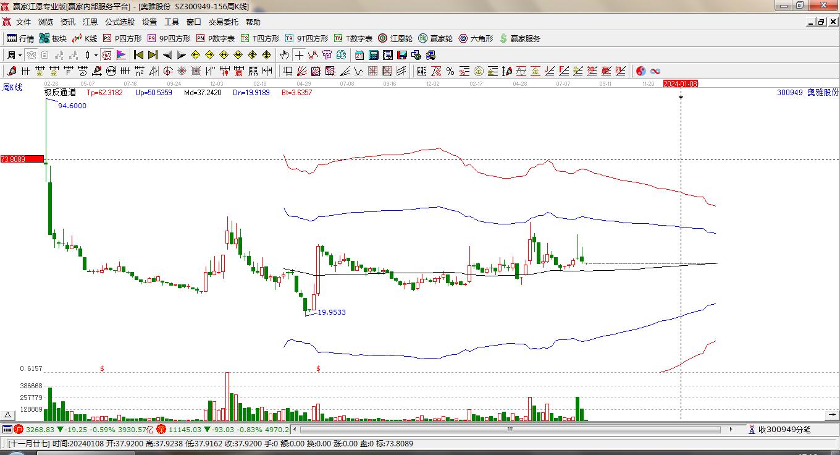Open the 交易委托 menu
The width and height of the screenshot is (840, 455).
pos(223,22)
